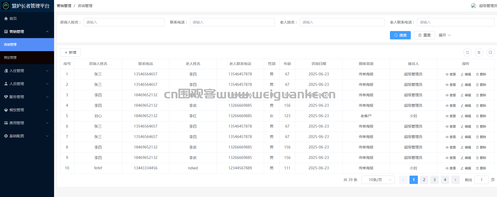Click the user avatar icon
497x197 pixels.
[473, 6]
